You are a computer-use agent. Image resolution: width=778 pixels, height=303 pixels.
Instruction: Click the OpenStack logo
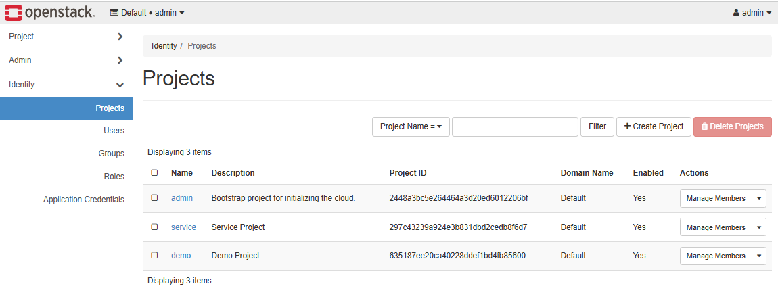(x=50, y=12)
